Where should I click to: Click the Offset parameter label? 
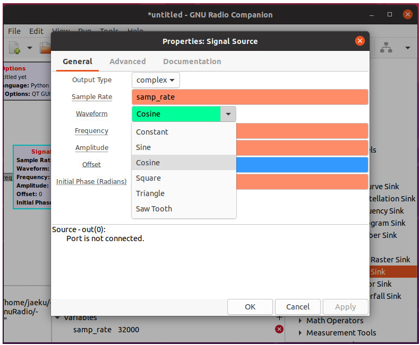point(91,164)
